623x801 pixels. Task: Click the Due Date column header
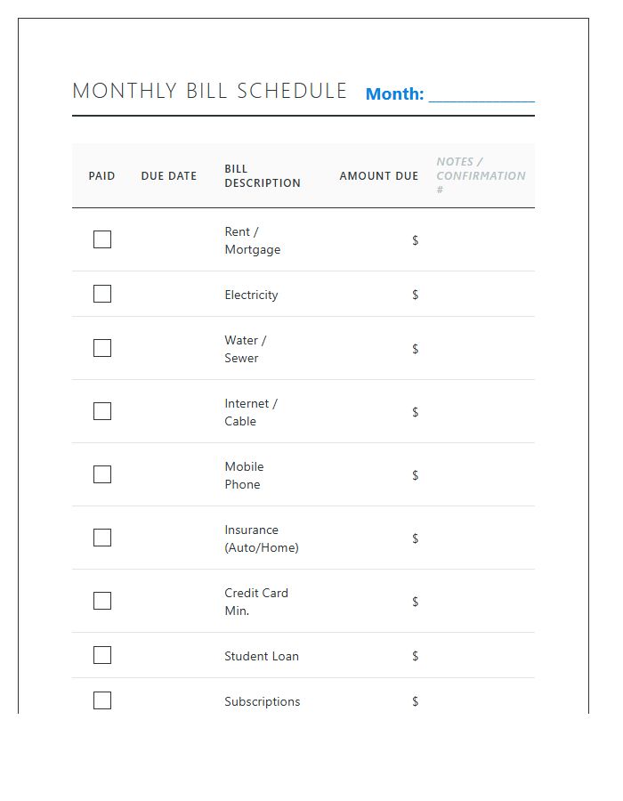pyautogui.click(x=169, y=176)
